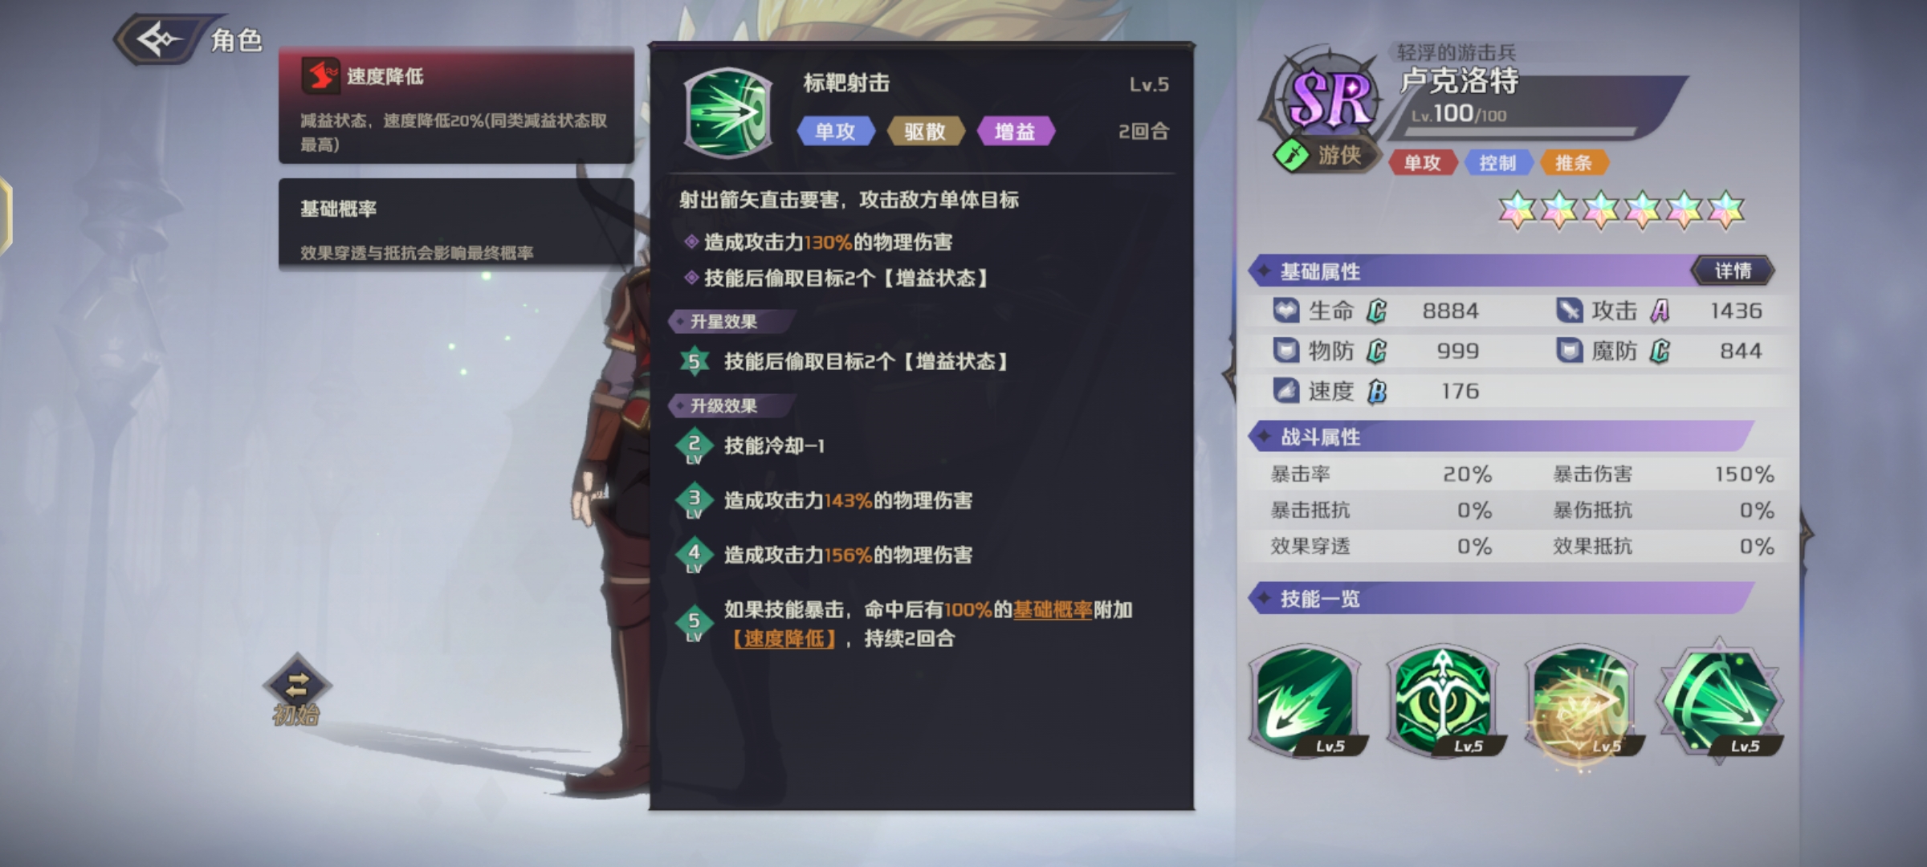
Task: Tap the 推条 character tag
Action: coord(1573,163)
